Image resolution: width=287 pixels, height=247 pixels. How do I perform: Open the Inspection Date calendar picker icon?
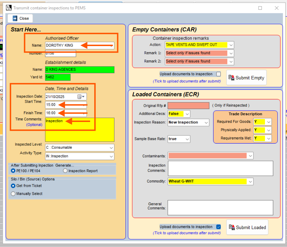pos(81,97)
